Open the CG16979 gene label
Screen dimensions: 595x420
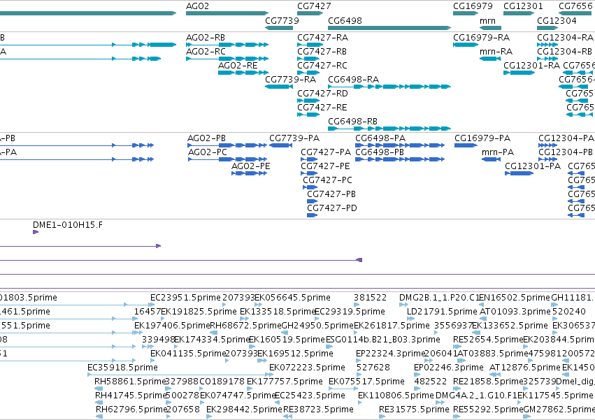pyautogui.click(x=473, y=6)
